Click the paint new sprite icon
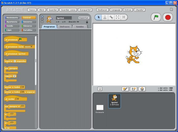178x132 pixels. (125, 89)
